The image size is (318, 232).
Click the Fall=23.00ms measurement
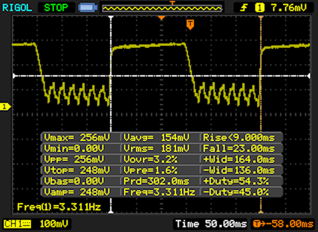pyautogui.click(x=238, y=148)
